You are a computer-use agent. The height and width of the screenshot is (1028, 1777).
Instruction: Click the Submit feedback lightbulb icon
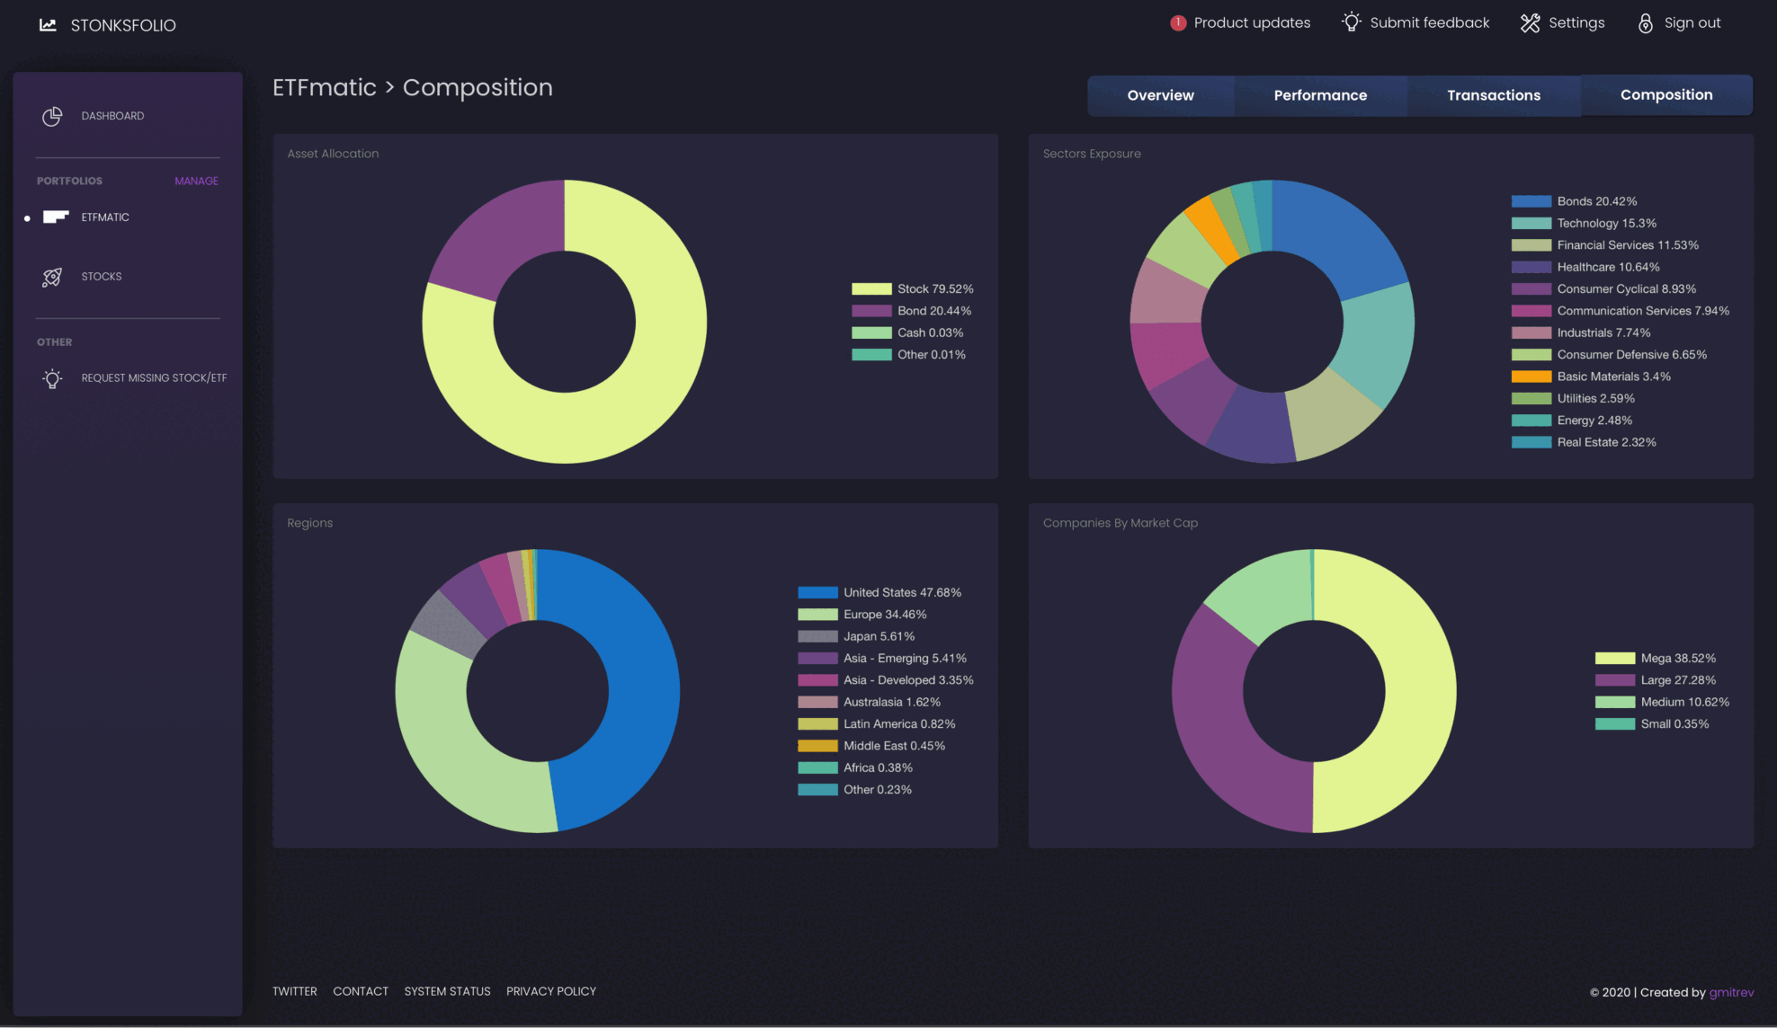(x=1351, y=22)
